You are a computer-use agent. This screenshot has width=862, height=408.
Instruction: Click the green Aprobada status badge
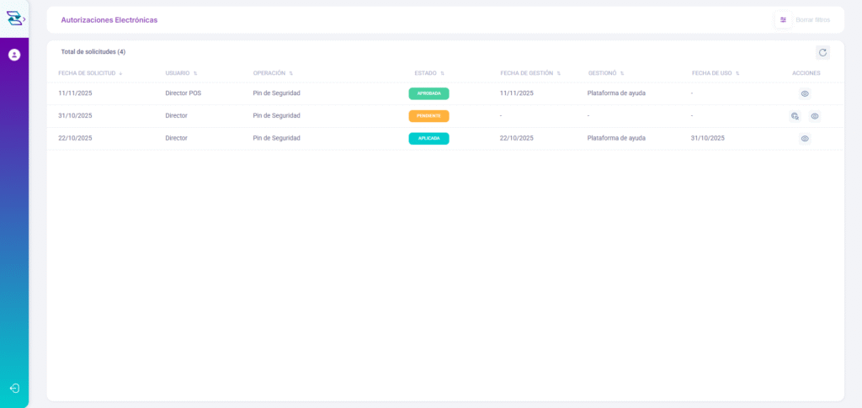[x=428, y=93]
